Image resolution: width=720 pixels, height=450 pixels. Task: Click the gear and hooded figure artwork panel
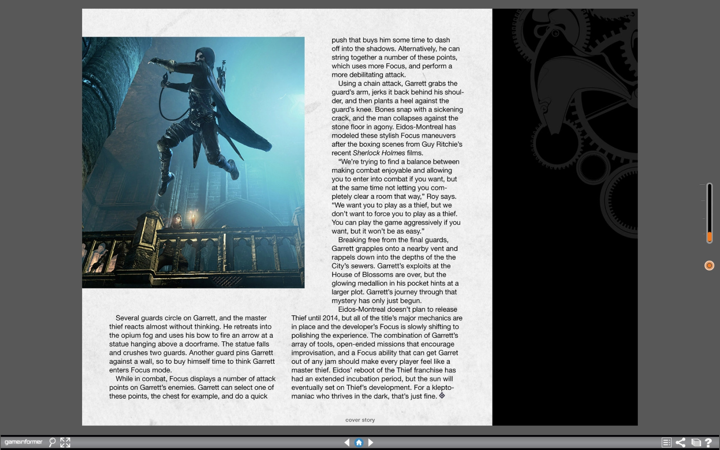pos(565,217)
